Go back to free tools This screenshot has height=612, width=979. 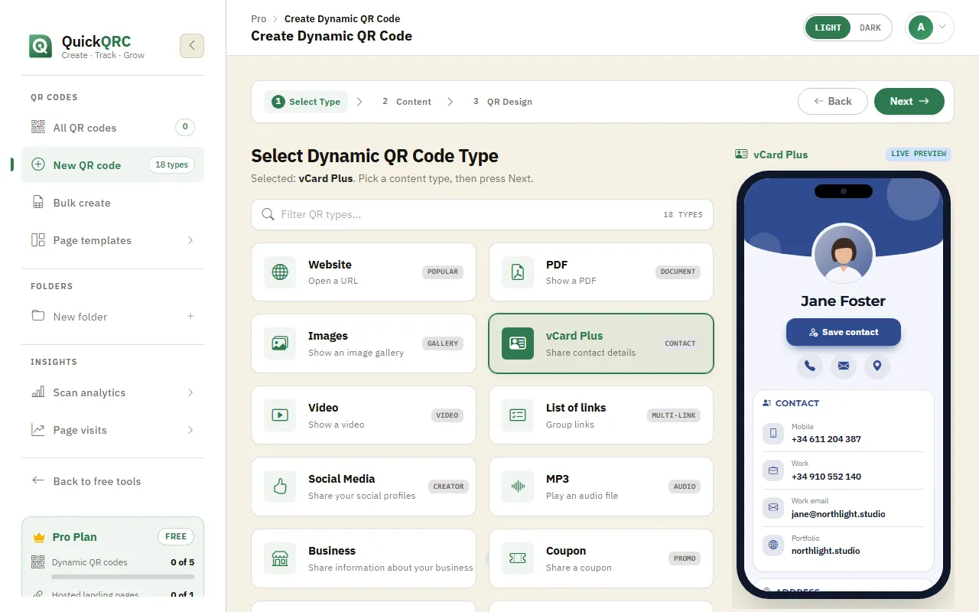pyautogui.click(x=112, y=481)
